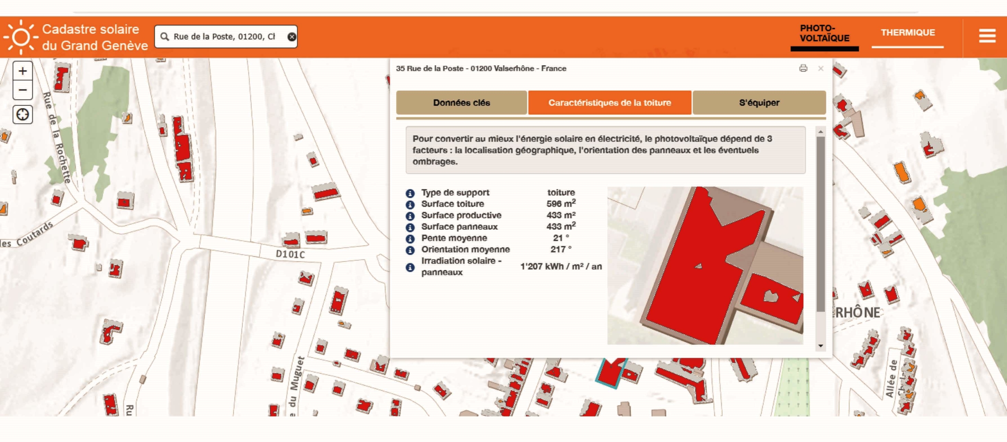Click the Pente moyenne value 21 °
Image resolution: width=1007 pixels, height=442 pixels.
tap(561, 238)
